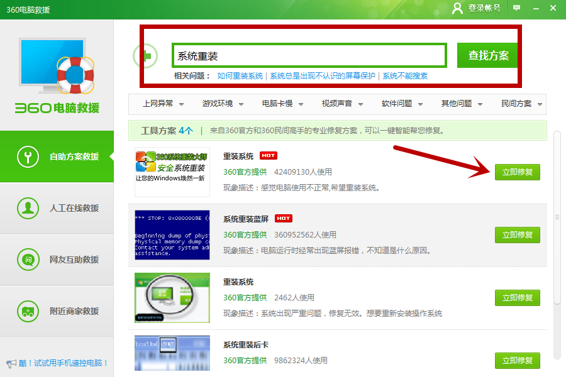
Task: Open the feedback message icon in title bar
Action: 516,8
